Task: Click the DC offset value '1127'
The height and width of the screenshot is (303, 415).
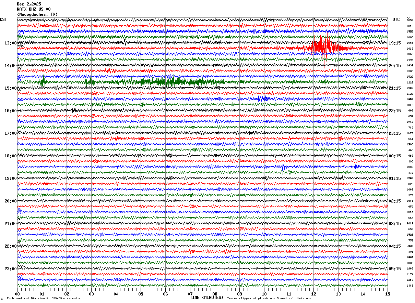Action: [x=410, y=94]
